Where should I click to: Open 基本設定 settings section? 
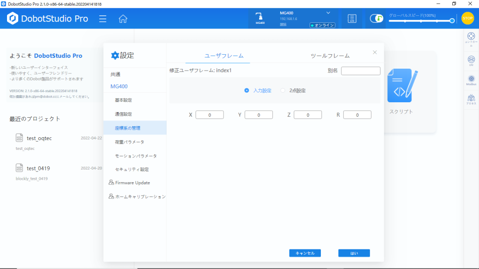point(123,100)
